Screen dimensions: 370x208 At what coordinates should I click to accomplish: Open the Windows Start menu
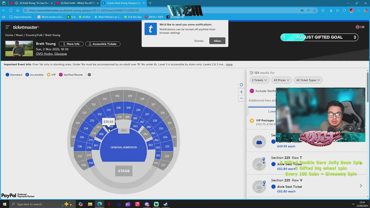[x=4, y=204]
